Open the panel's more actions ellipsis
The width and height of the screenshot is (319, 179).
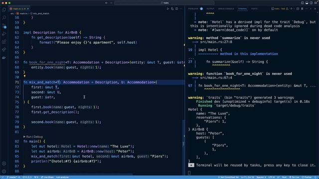tap(307, 9)
